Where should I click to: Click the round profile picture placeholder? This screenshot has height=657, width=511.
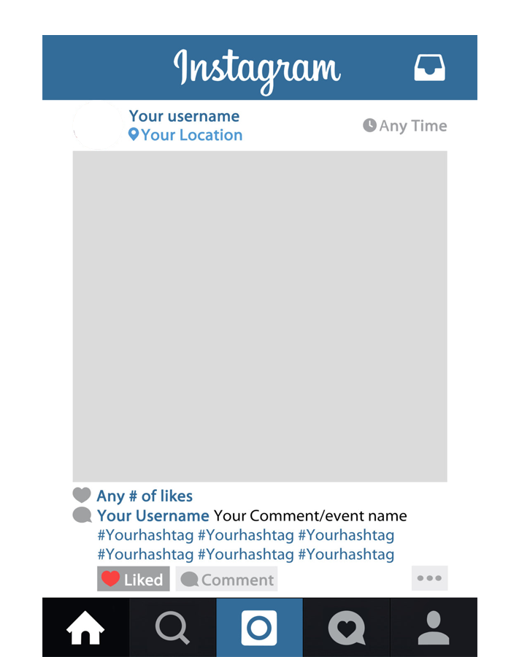click(x=98, y=125)
